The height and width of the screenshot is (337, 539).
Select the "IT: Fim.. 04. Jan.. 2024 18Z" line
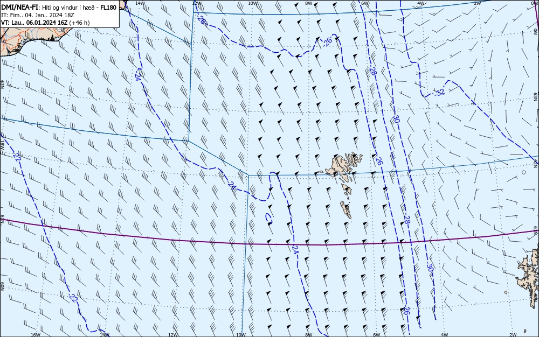click(38, 15)
